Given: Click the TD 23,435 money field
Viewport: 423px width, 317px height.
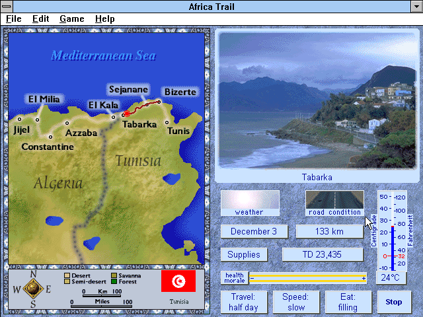Looking at the screenshot, I should [x=323, y=254].
